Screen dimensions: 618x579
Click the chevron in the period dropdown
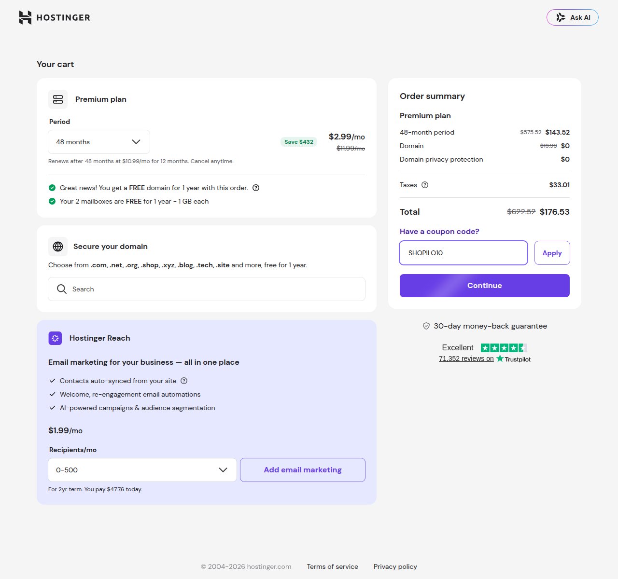[x=136, y=142]
